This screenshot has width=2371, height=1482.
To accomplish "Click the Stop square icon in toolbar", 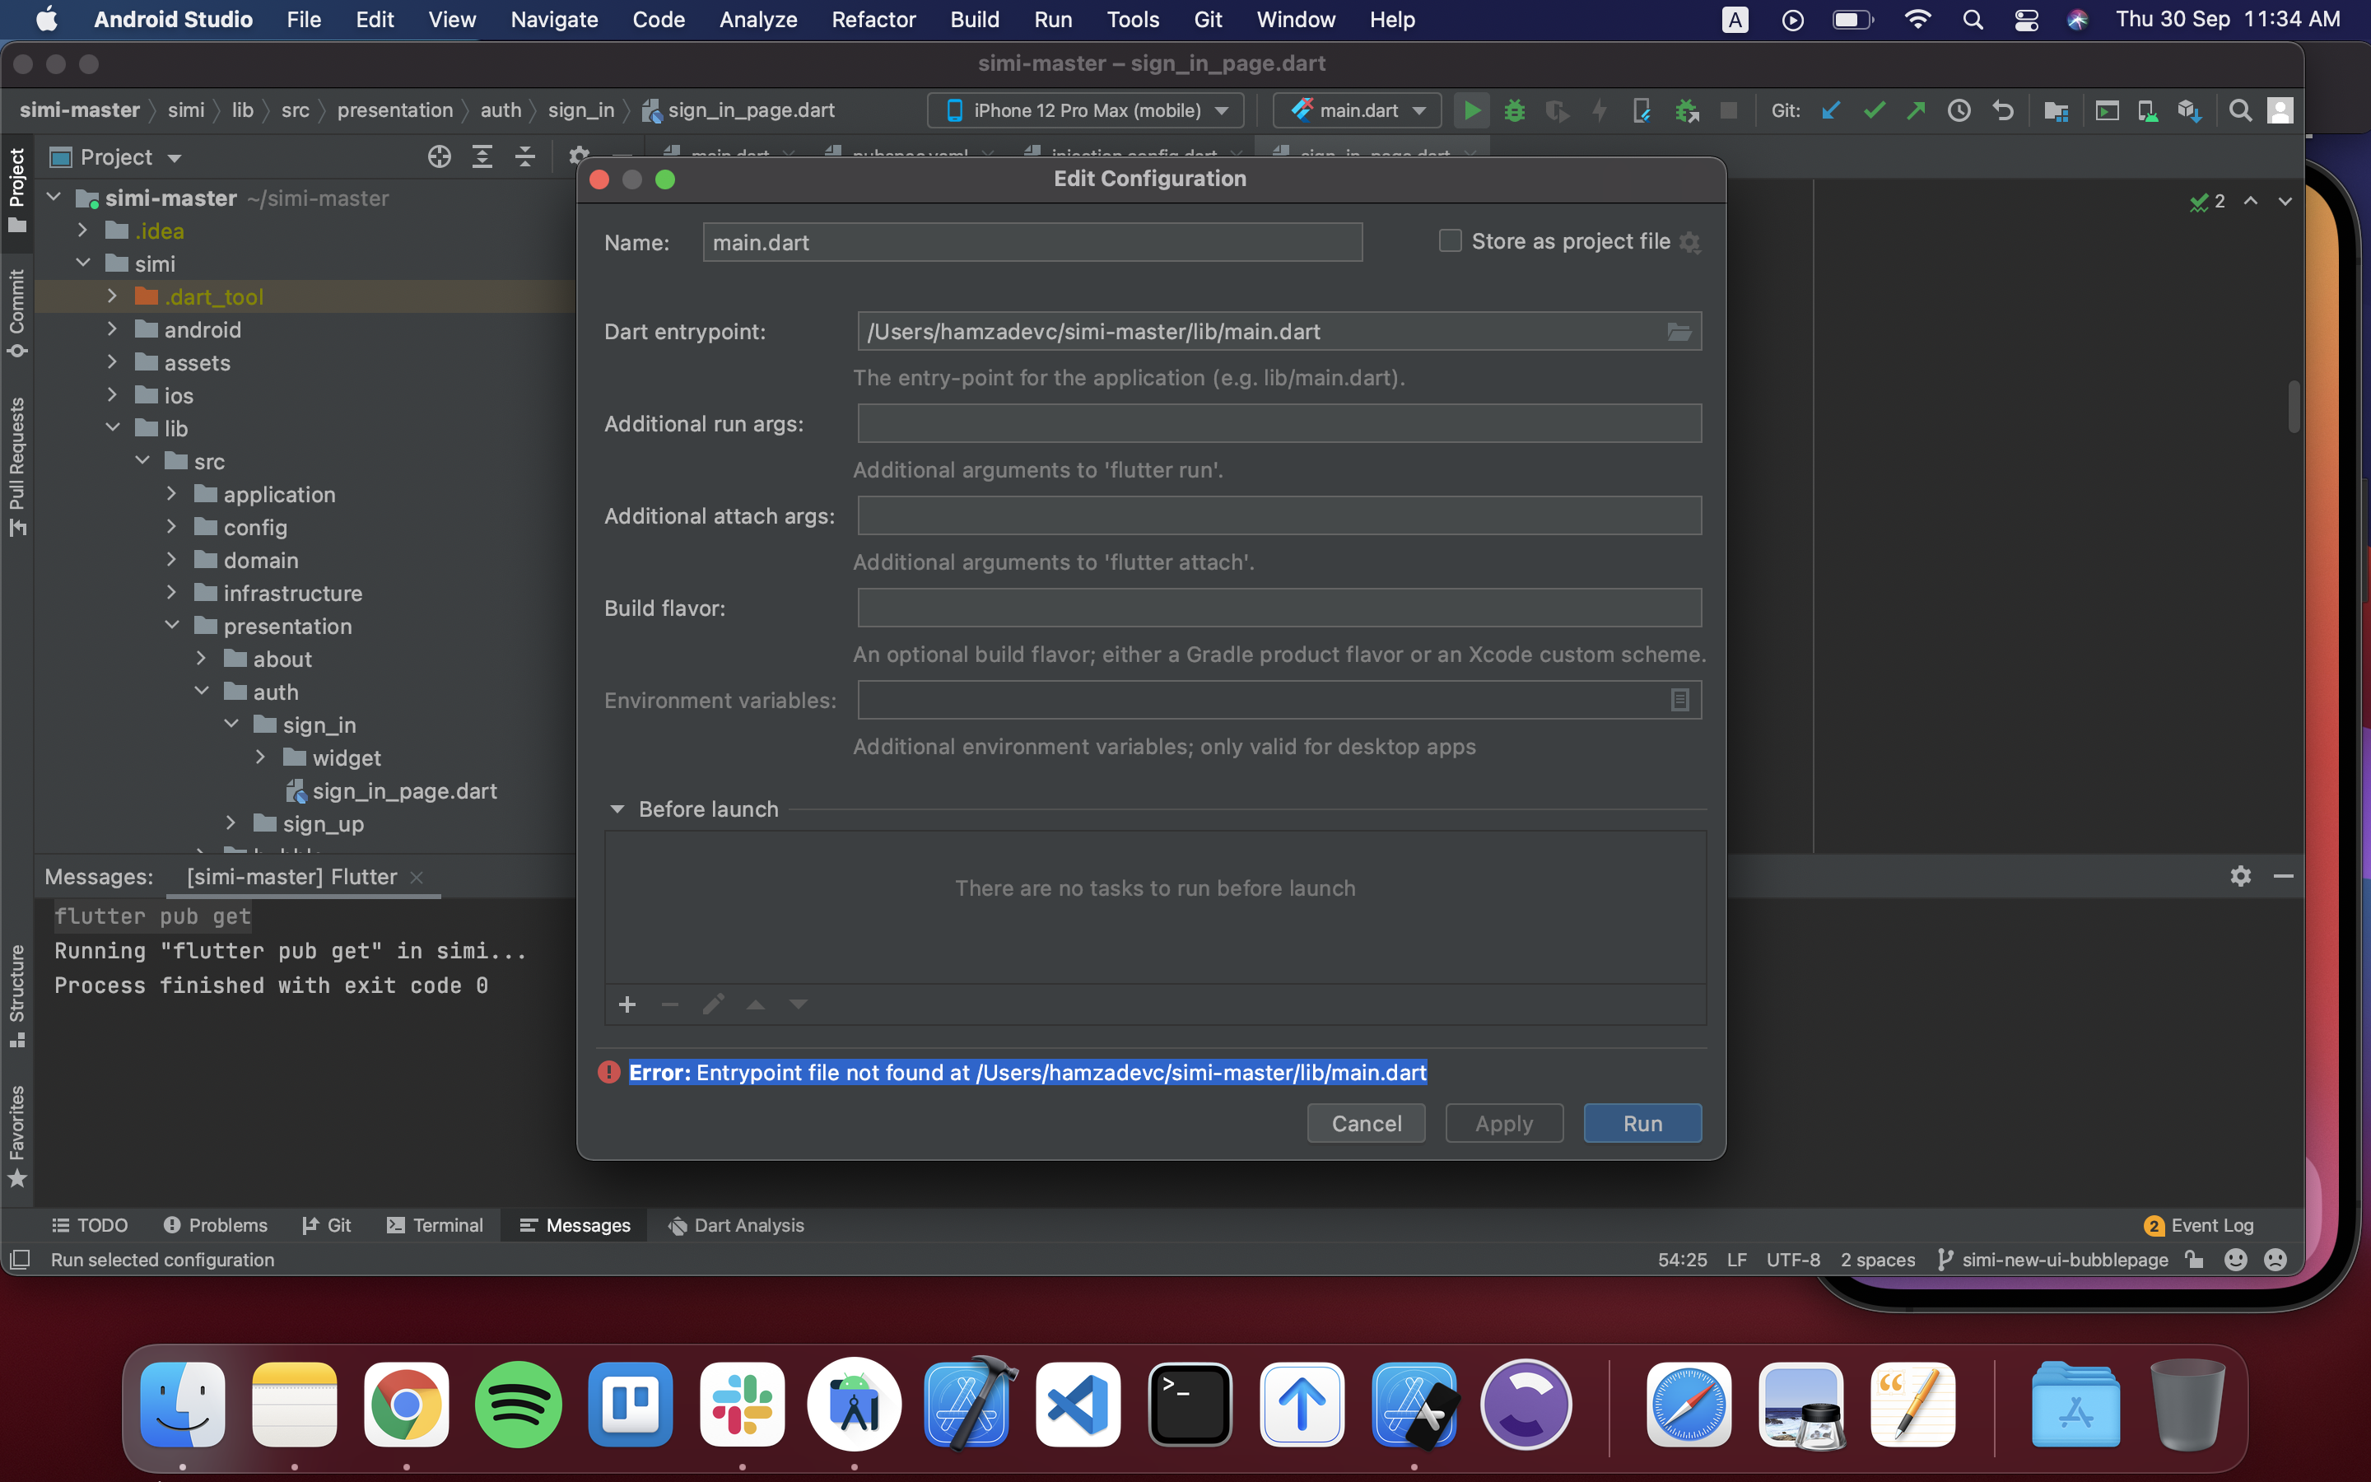I will [1729, 111].
